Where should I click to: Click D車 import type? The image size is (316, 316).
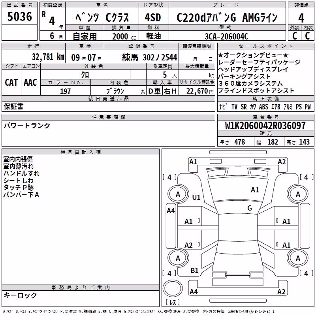[x=154, y=91]
